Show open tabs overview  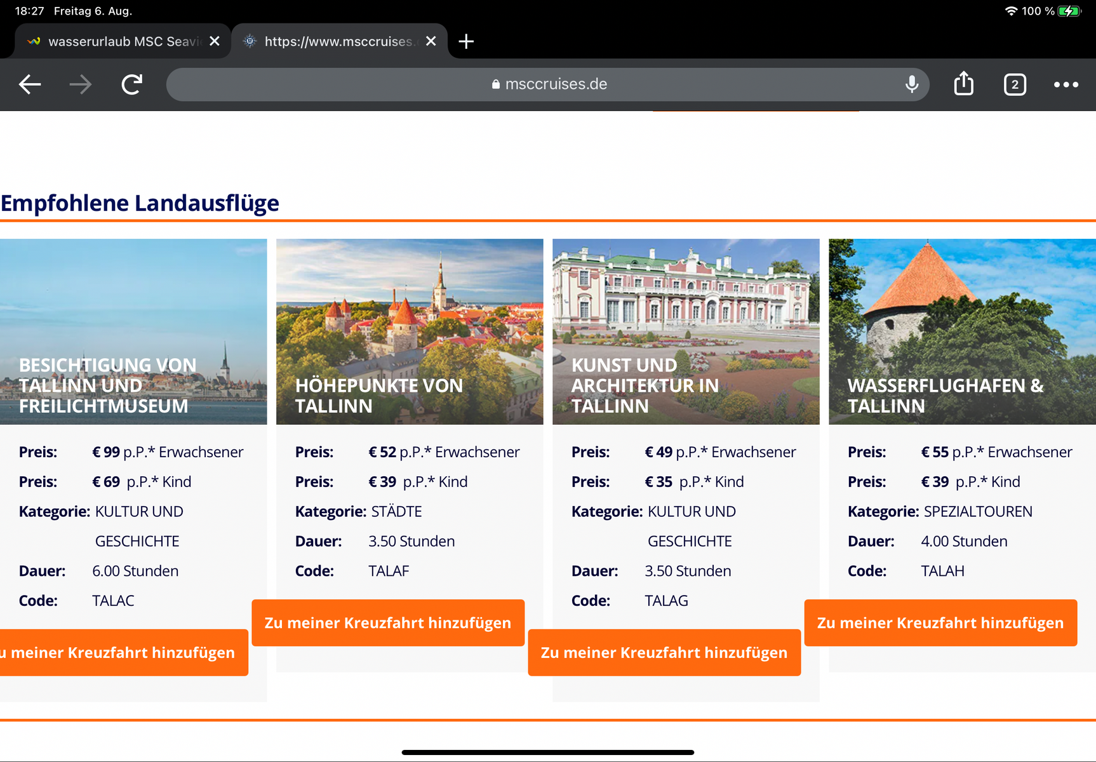[x=1014, y=84]
